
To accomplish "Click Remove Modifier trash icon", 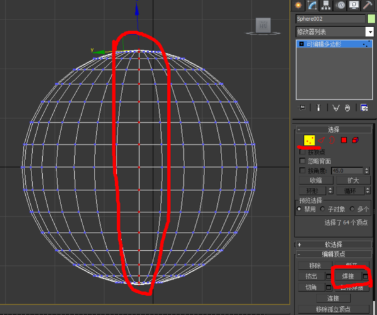I will point(347,108).
